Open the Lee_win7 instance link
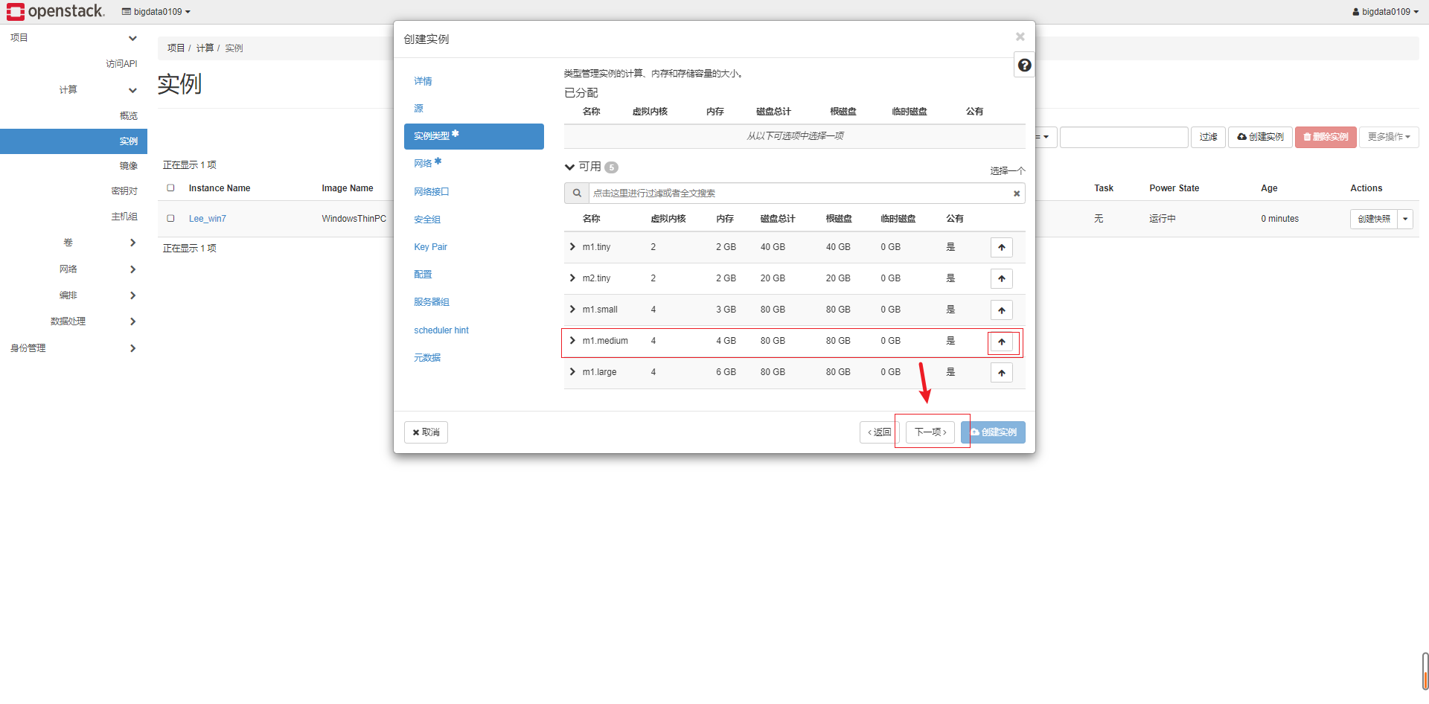Image resolution: width=1429 pixels, height=704 pixels. pos(207,219)
